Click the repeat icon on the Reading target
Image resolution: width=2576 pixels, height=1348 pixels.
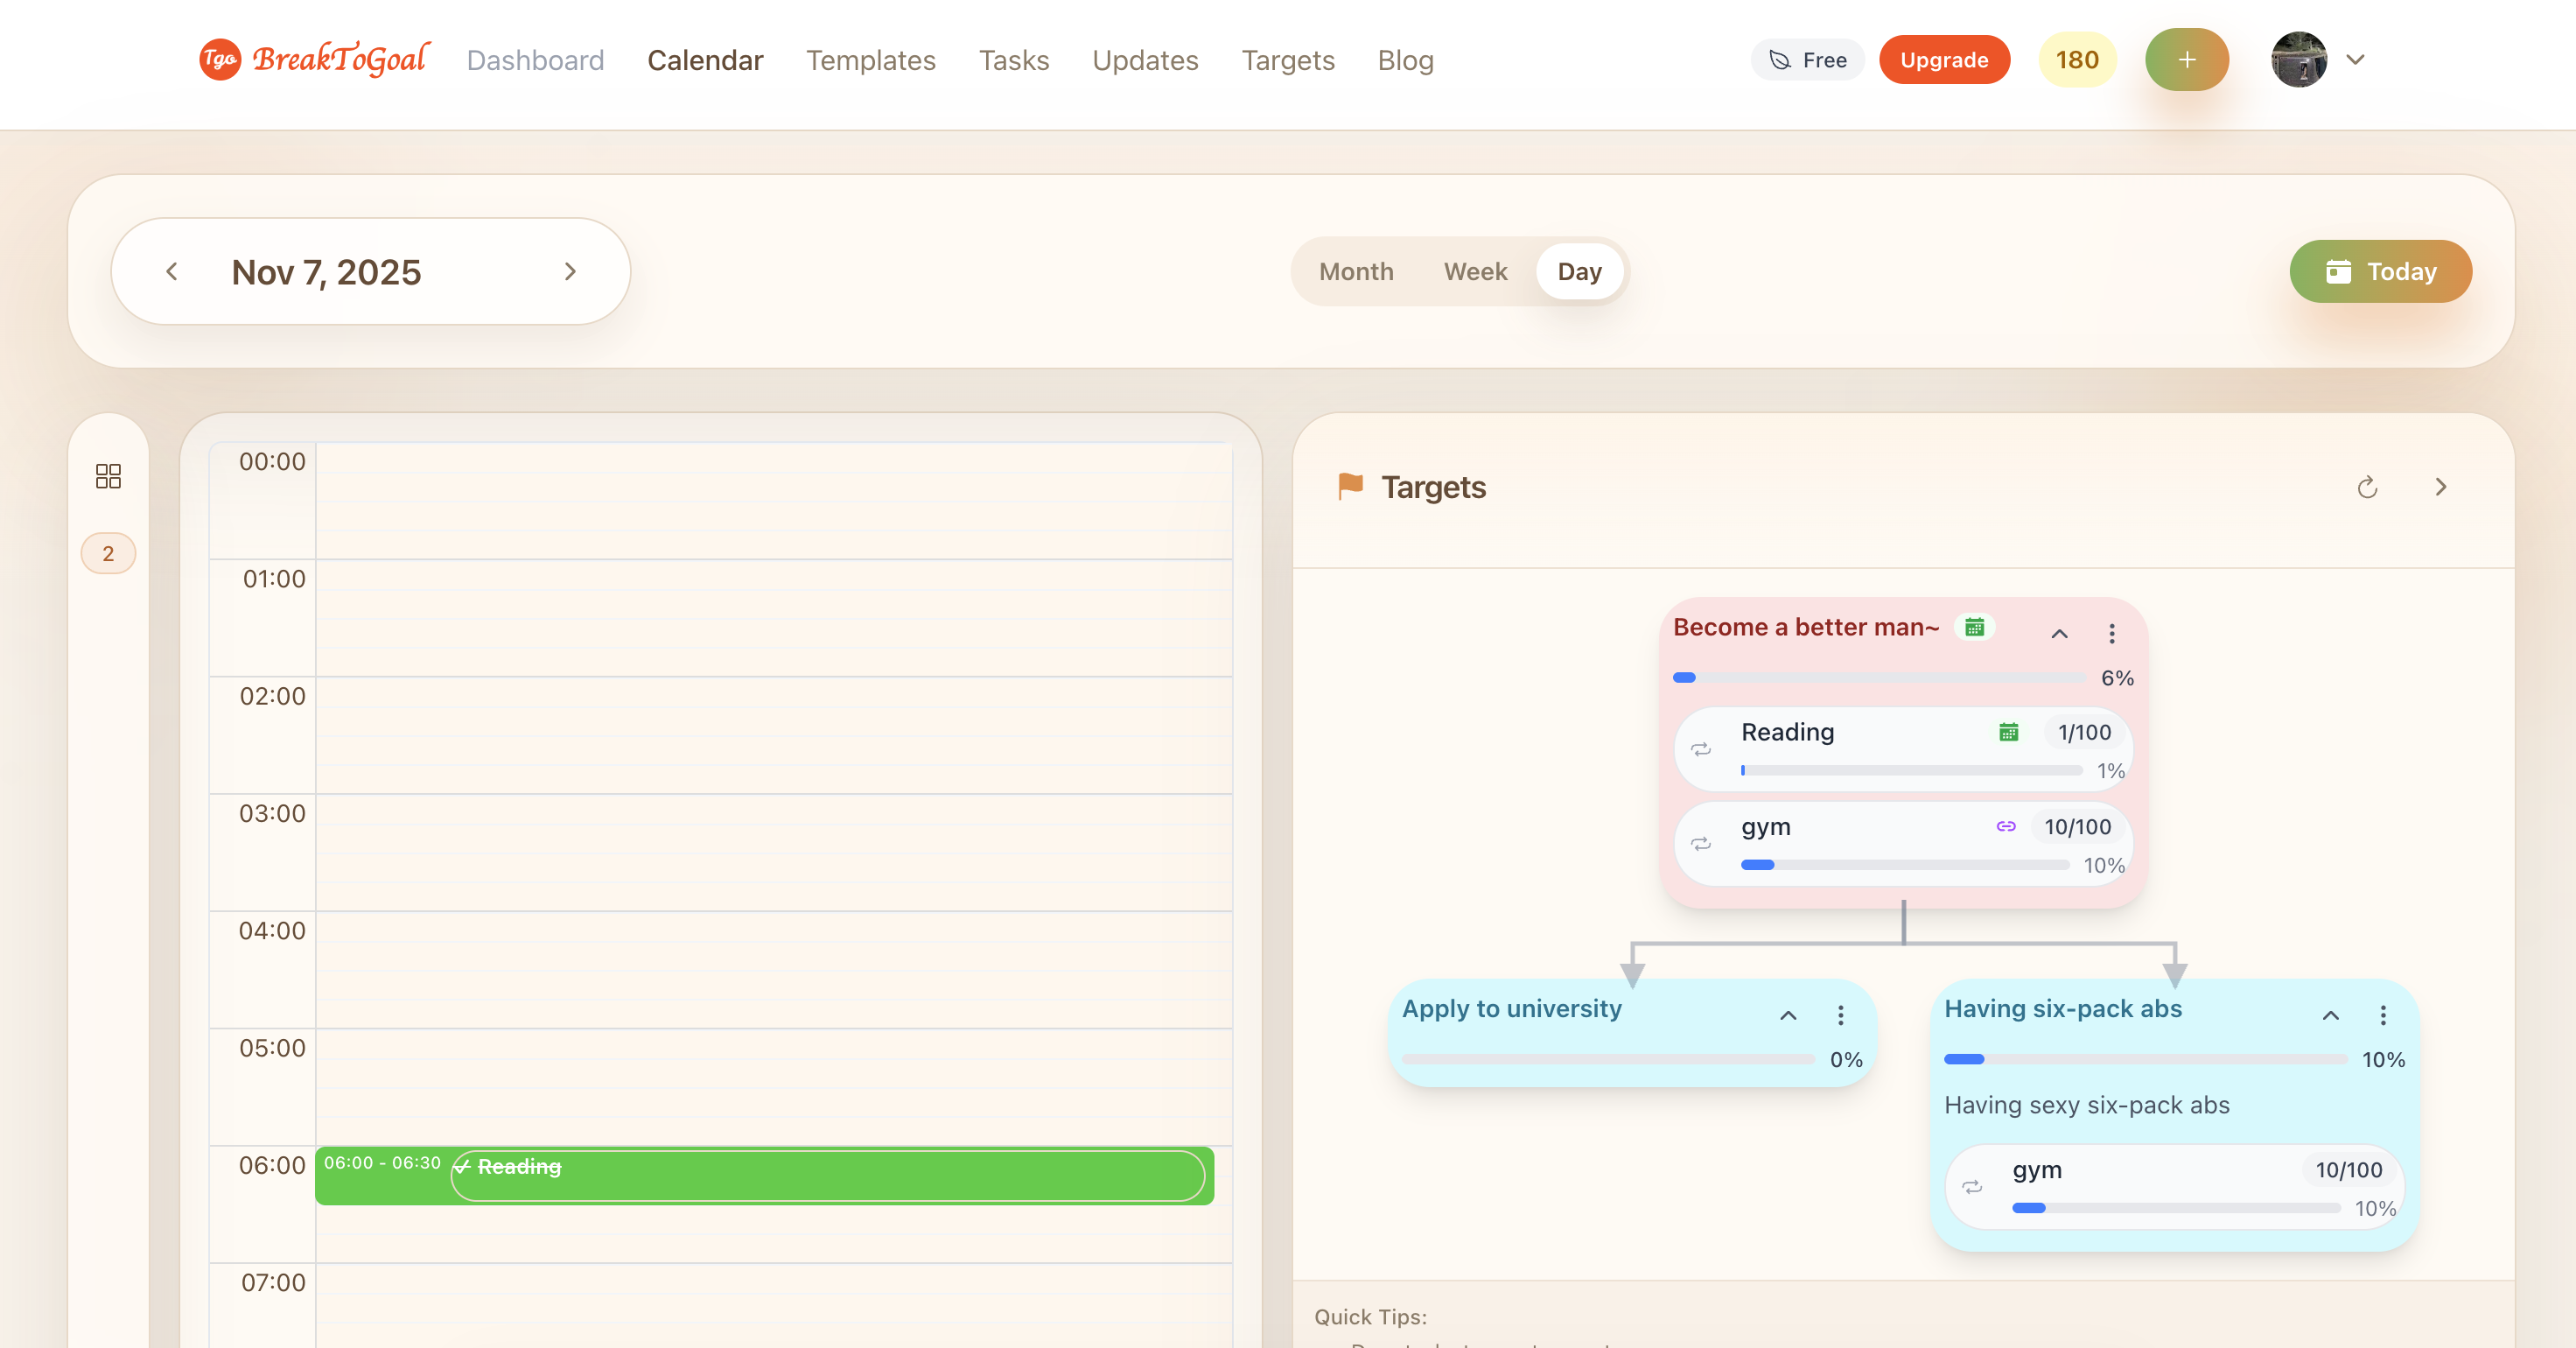1700,749
